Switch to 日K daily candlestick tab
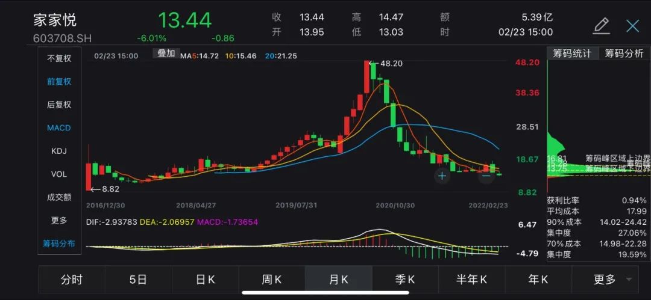Viewport: 651px width, 300px height. click(x=205, y=280)
